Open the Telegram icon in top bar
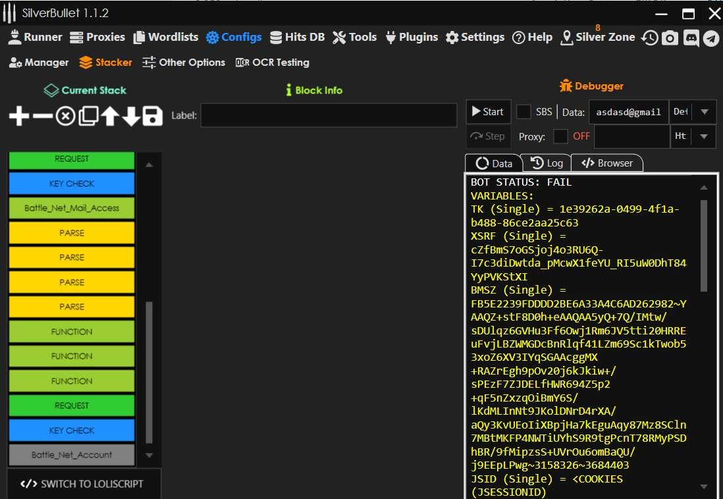The height and width of the screenshot is (499, 723). 710,38
